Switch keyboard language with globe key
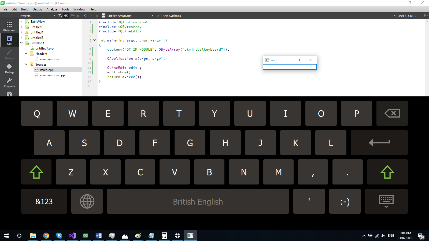 [x=87, y=201]
